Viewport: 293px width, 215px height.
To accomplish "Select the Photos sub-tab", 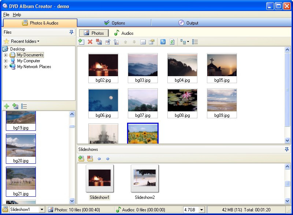I will pos(94,33).
